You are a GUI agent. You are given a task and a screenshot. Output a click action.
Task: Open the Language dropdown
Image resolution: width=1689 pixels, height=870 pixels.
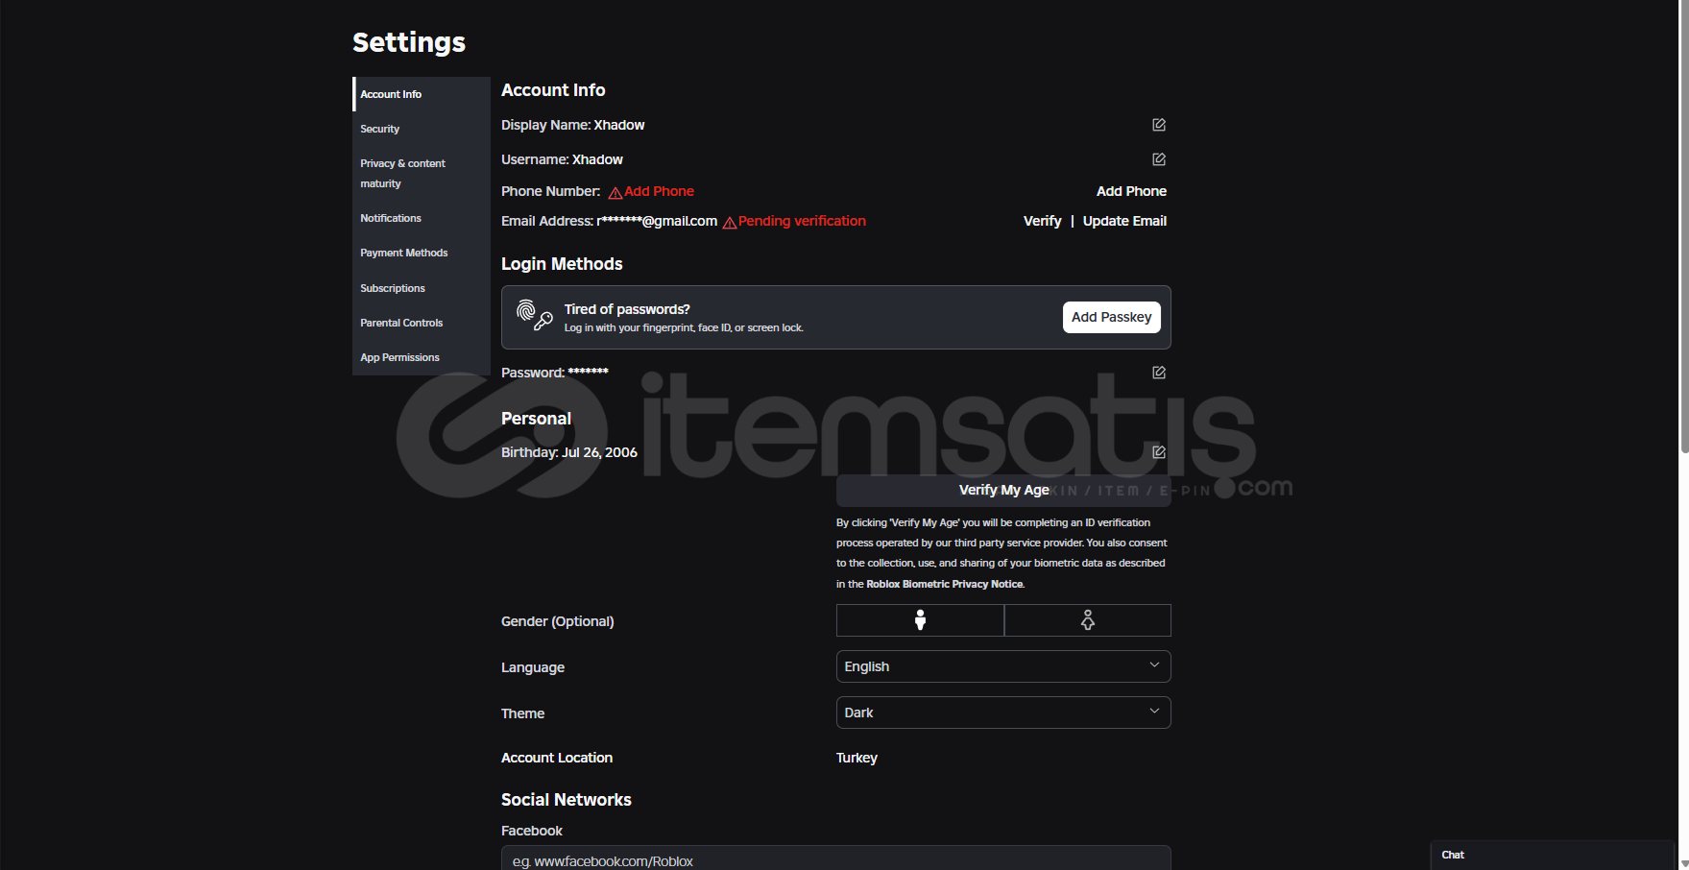pyautogui.click(x=1003, y=666)
